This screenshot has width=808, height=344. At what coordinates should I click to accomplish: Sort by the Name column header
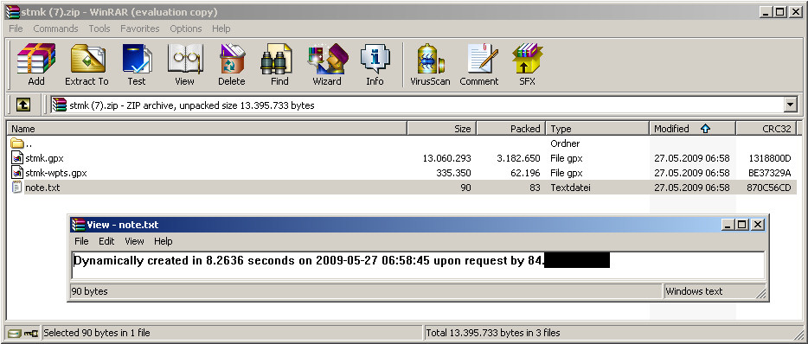coord(207,129)
